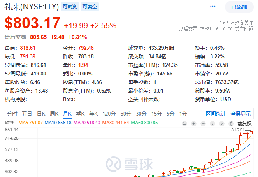Click the 已添加 watchlist button
Image resolution: width=258 pixels, height=177 pixels.
click(x=239, y=7)
